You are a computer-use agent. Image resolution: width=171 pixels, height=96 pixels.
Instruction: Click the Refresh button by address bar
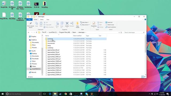121,33
